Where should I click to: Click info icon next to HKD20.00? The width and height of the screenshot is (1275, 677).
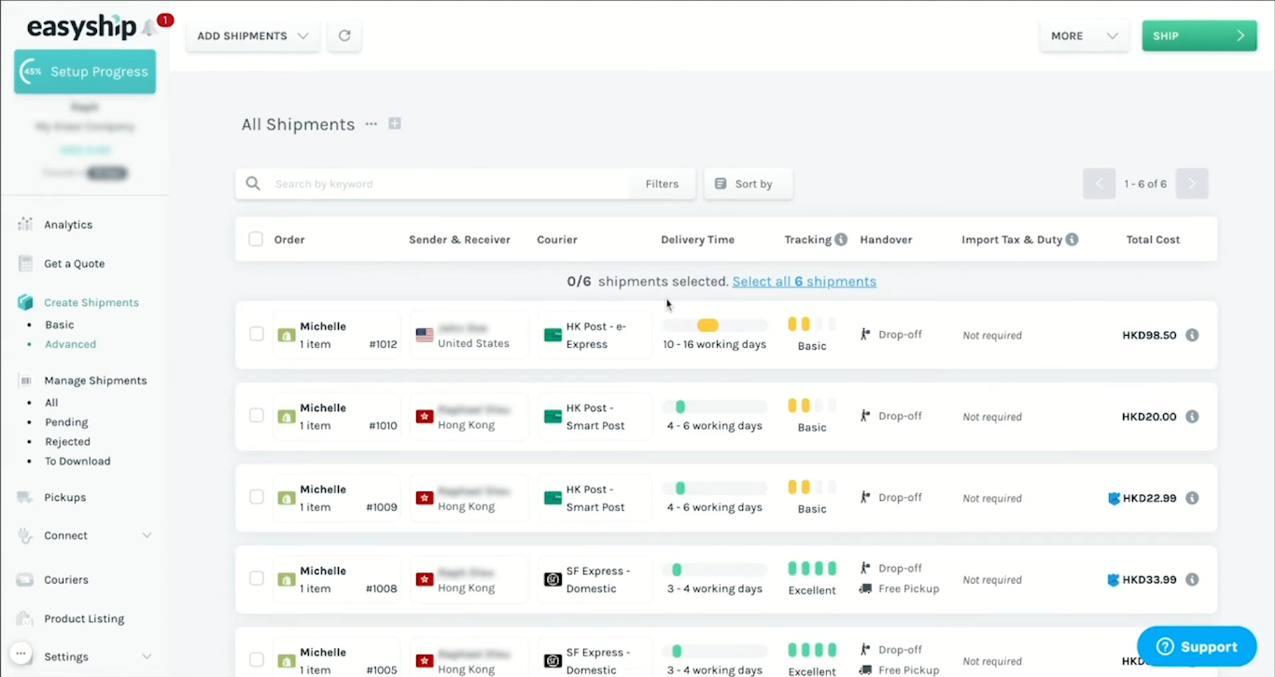(1192, 417)
